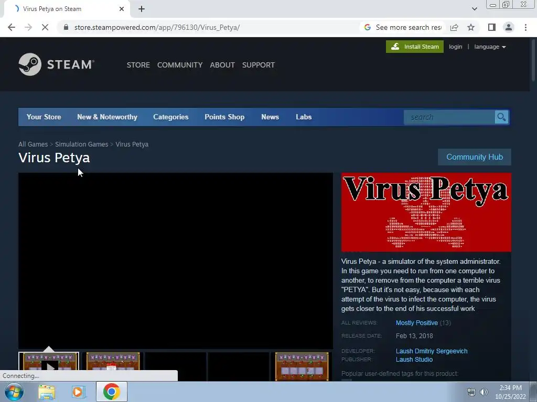Click All Games breadcrumb
537x402 pixels.
(33, 144)
